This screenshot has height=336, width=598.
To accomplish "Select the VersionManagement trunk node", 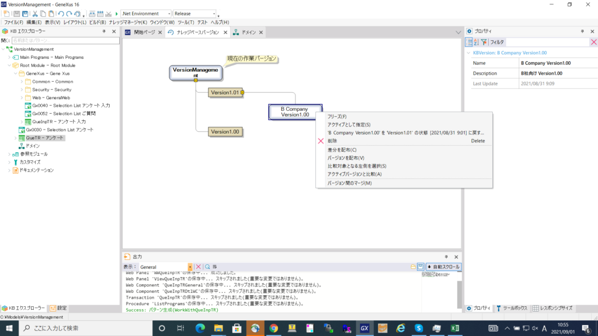I will [x=196, y=73].
